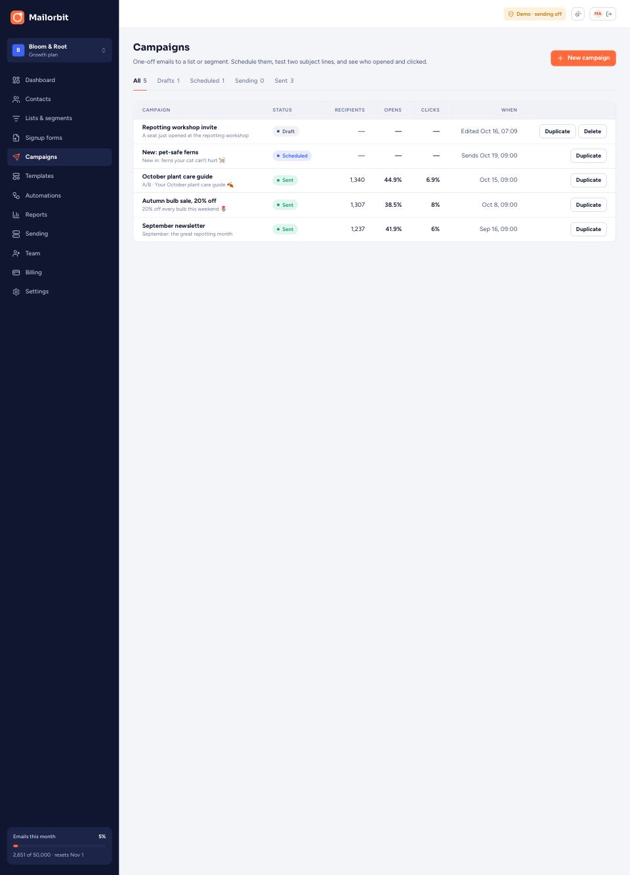This screenshot has height=875, width=630.
Task: Duplicate the Repotting workshop invite campaign
Action: (557, 131)
